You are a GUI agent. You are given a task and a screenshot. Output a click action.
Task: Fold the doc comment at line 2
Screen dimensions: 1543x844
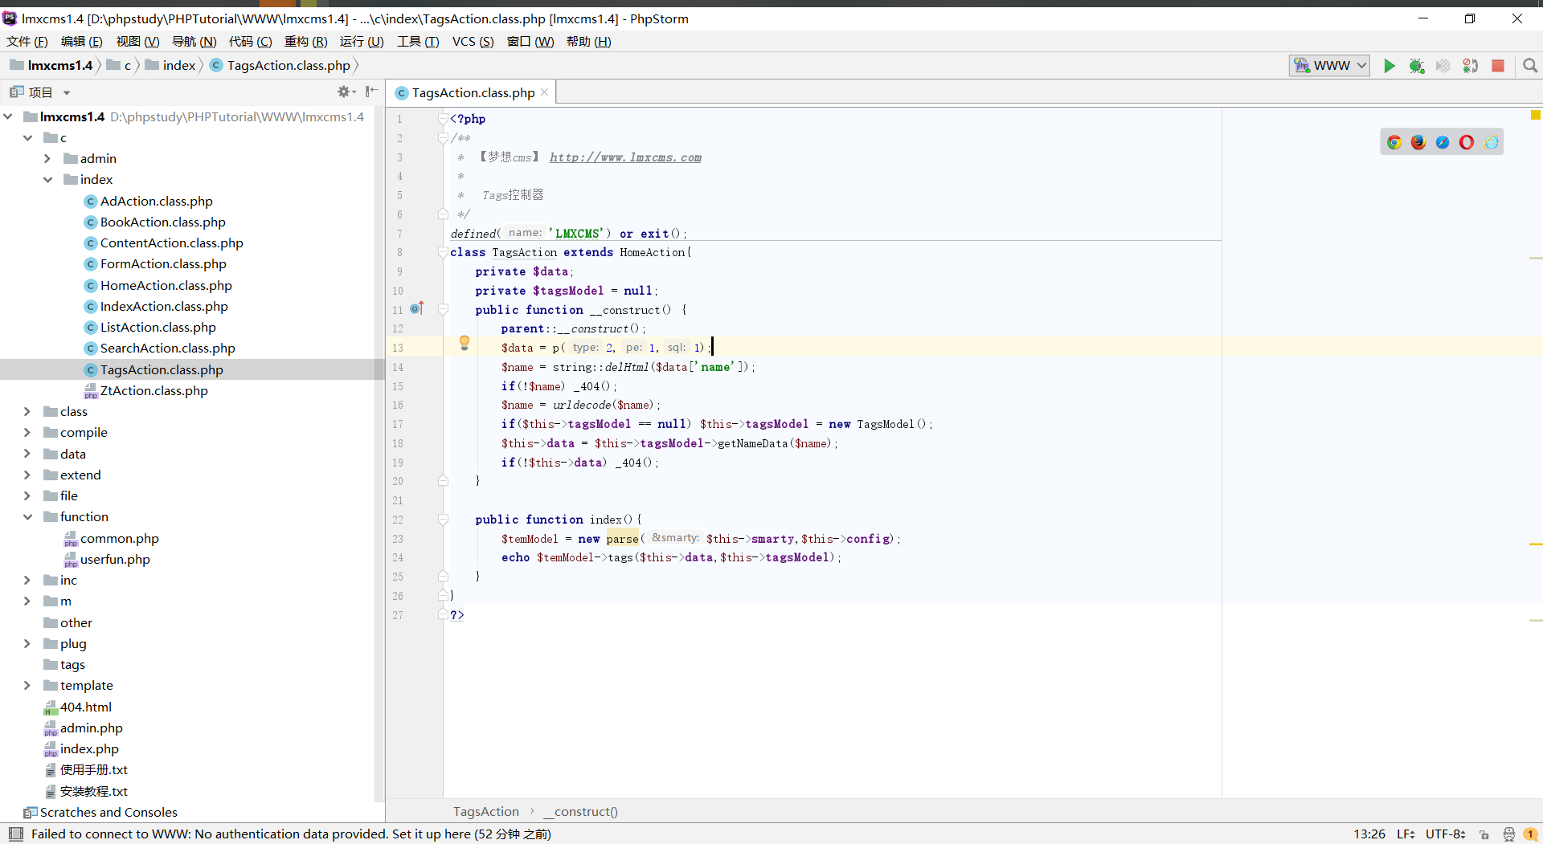(x=443, y=138)
